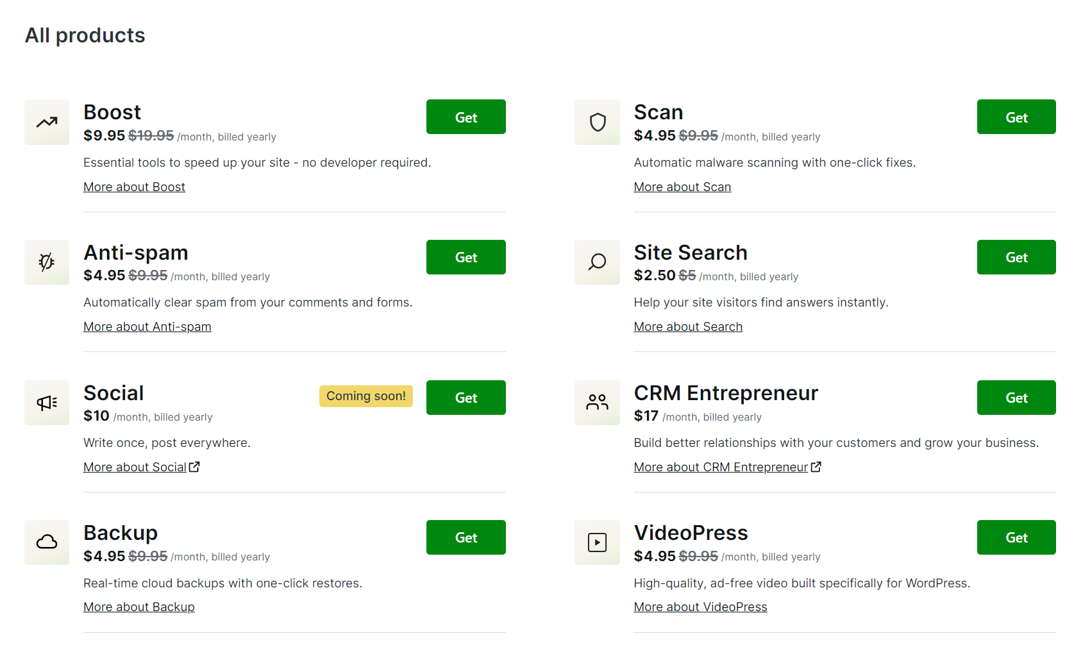Viewport: 1083px width, 647px height.
Task: Click "Automatic malware scanning with one-click fixes." text
Action: (x=775, y=163)
